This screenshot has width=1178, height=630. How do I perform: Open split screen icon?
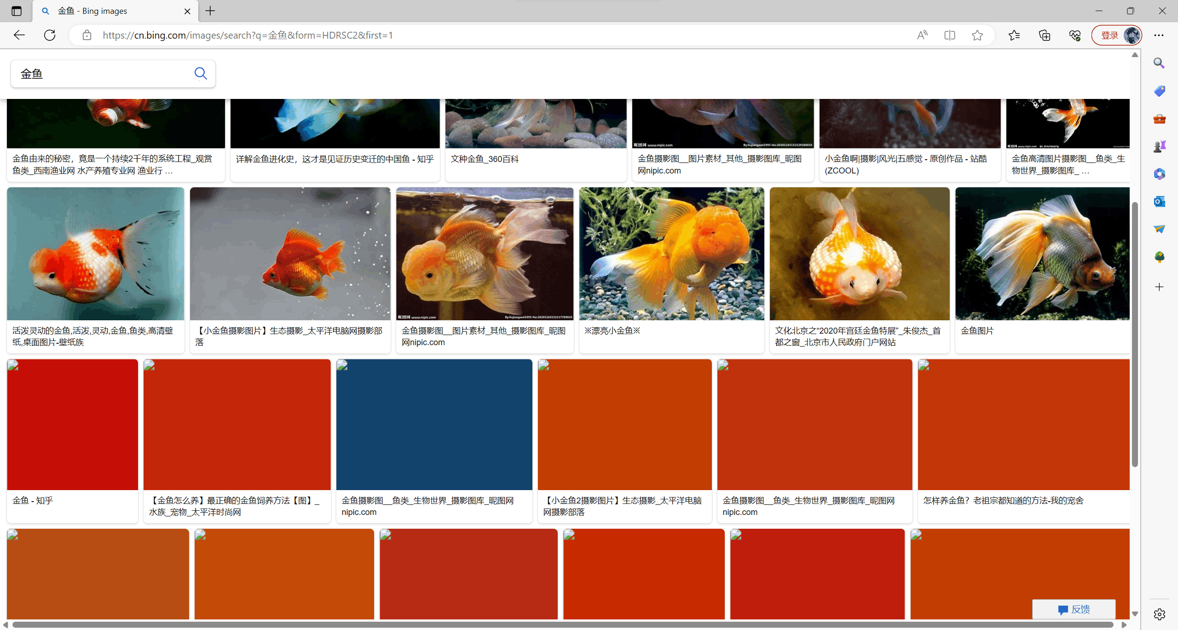click(x=950, y=35)
